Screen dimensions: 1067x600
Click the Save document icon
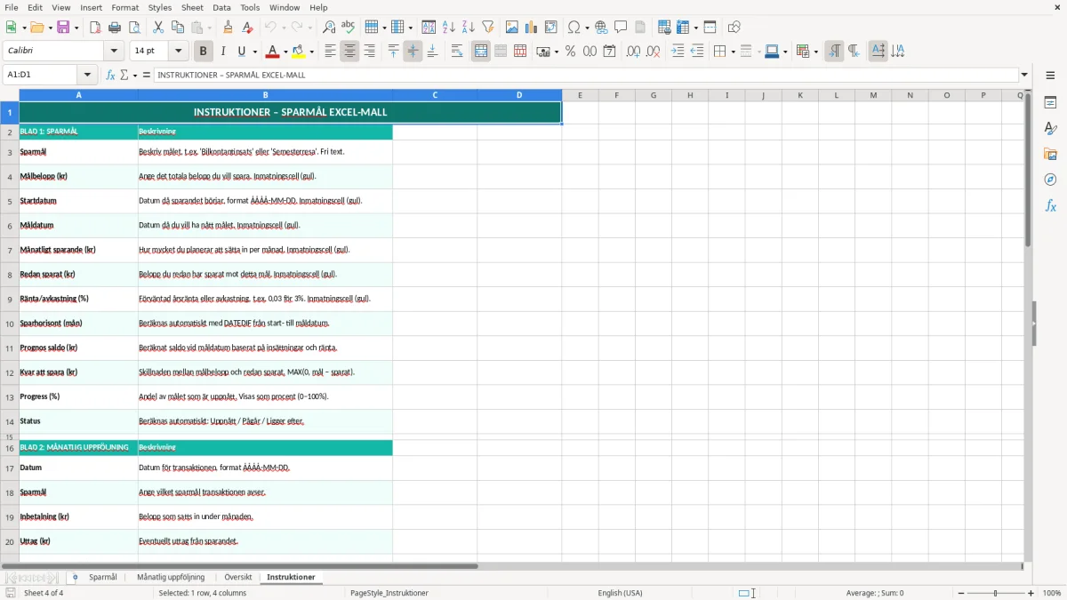63,28
